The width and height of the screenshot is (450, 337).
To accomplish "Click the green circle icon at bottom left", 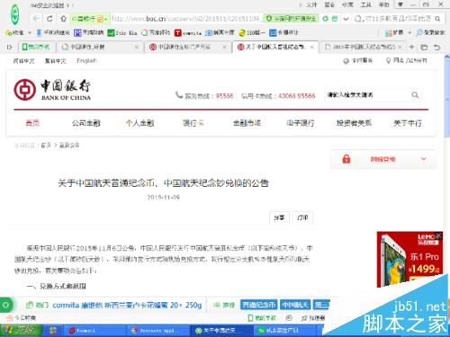I will tap(5, 306).
